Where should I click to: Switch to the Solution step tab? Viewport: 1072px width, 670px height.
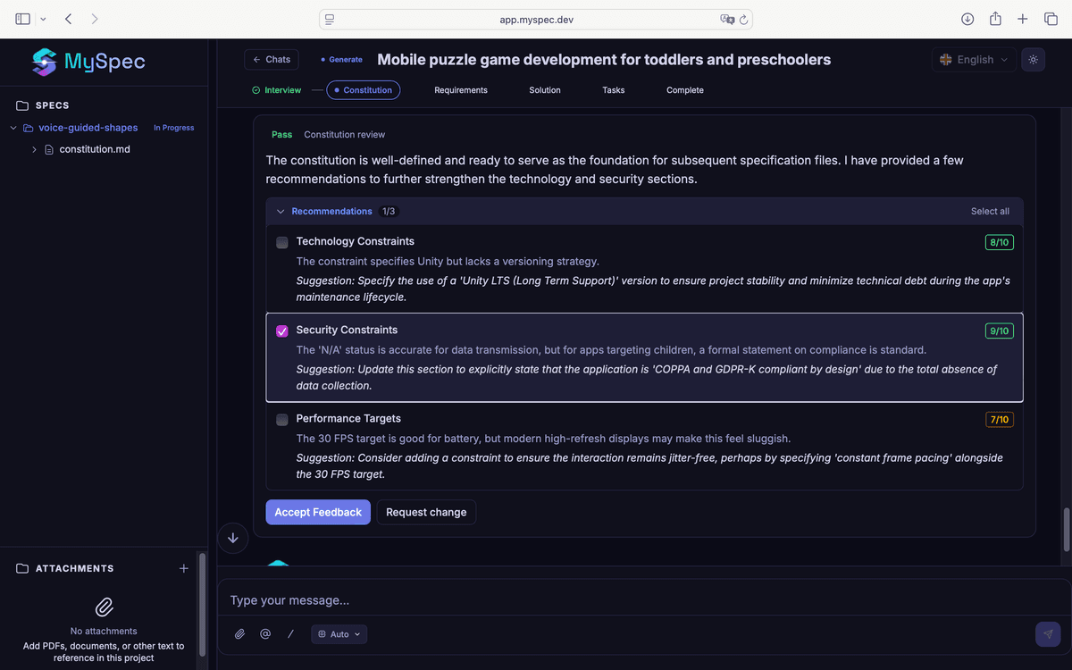[545, 90]
